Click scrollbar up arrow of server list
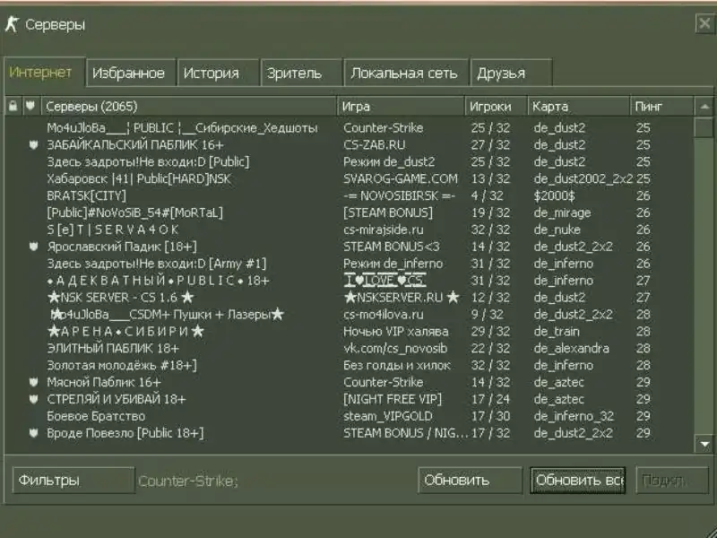The image size is (717, 538). click(x=704, y=107)
